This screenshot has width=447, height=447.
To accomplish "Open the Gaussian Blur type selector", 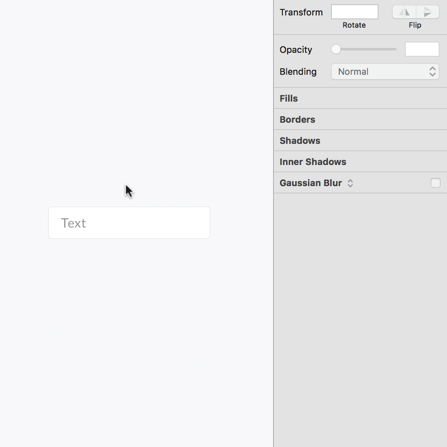I will [x=350, y=183].
